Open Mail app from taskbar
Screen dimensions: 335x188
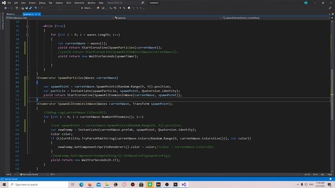point(98,184)
